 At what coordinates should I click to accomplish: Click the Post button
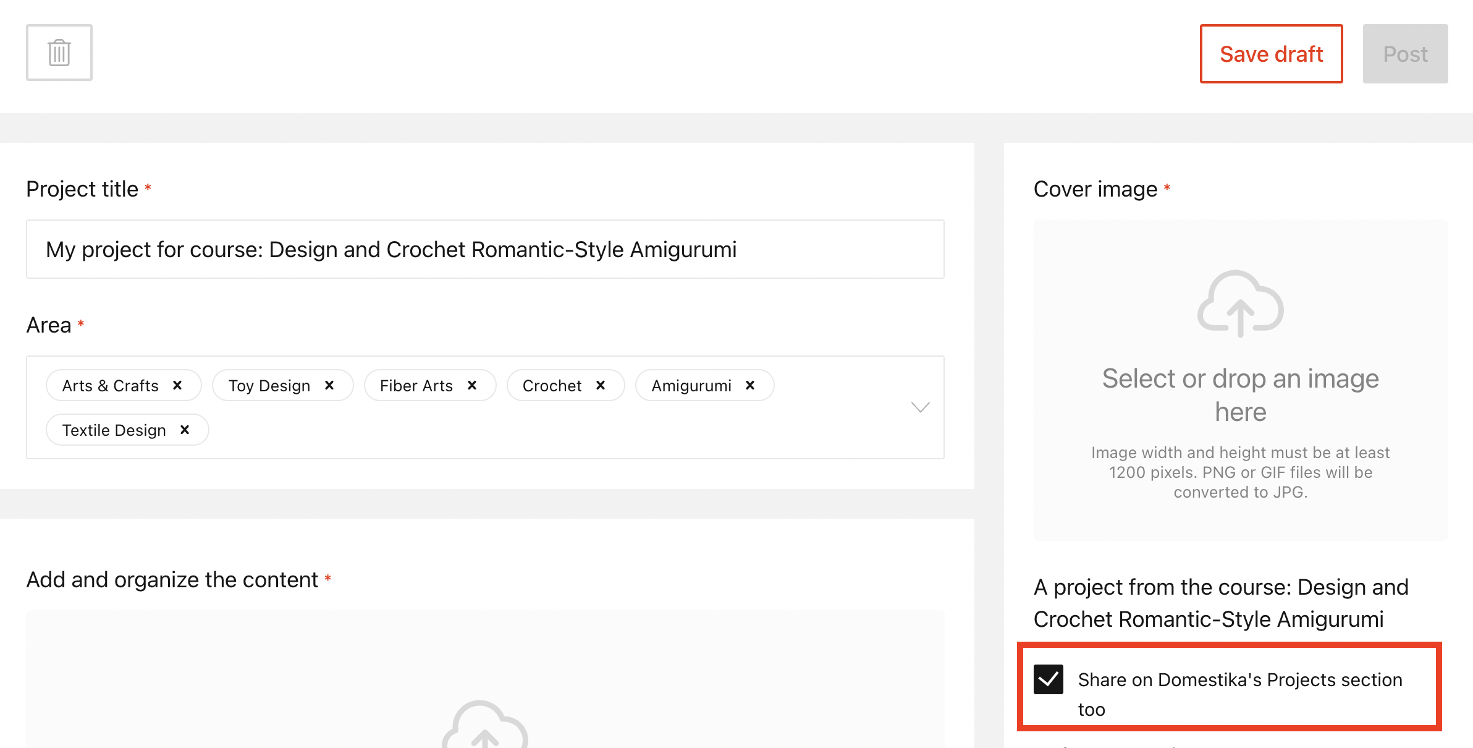(1406, 54)
